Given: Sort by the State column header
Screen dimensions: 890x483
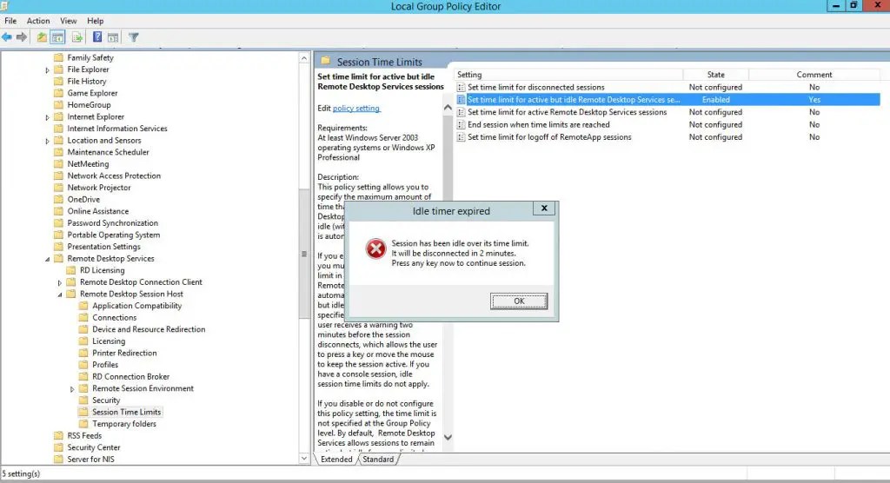Looking at the screenshot, I should 716,75.
